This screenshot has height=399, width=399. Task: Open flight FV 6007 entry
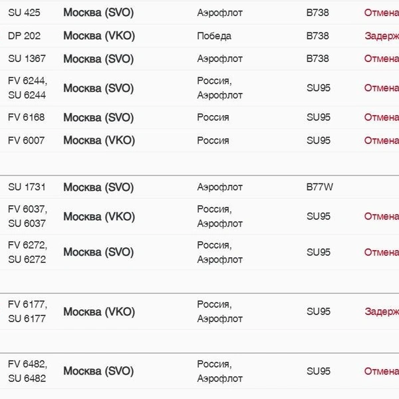(x=199, y=140)
